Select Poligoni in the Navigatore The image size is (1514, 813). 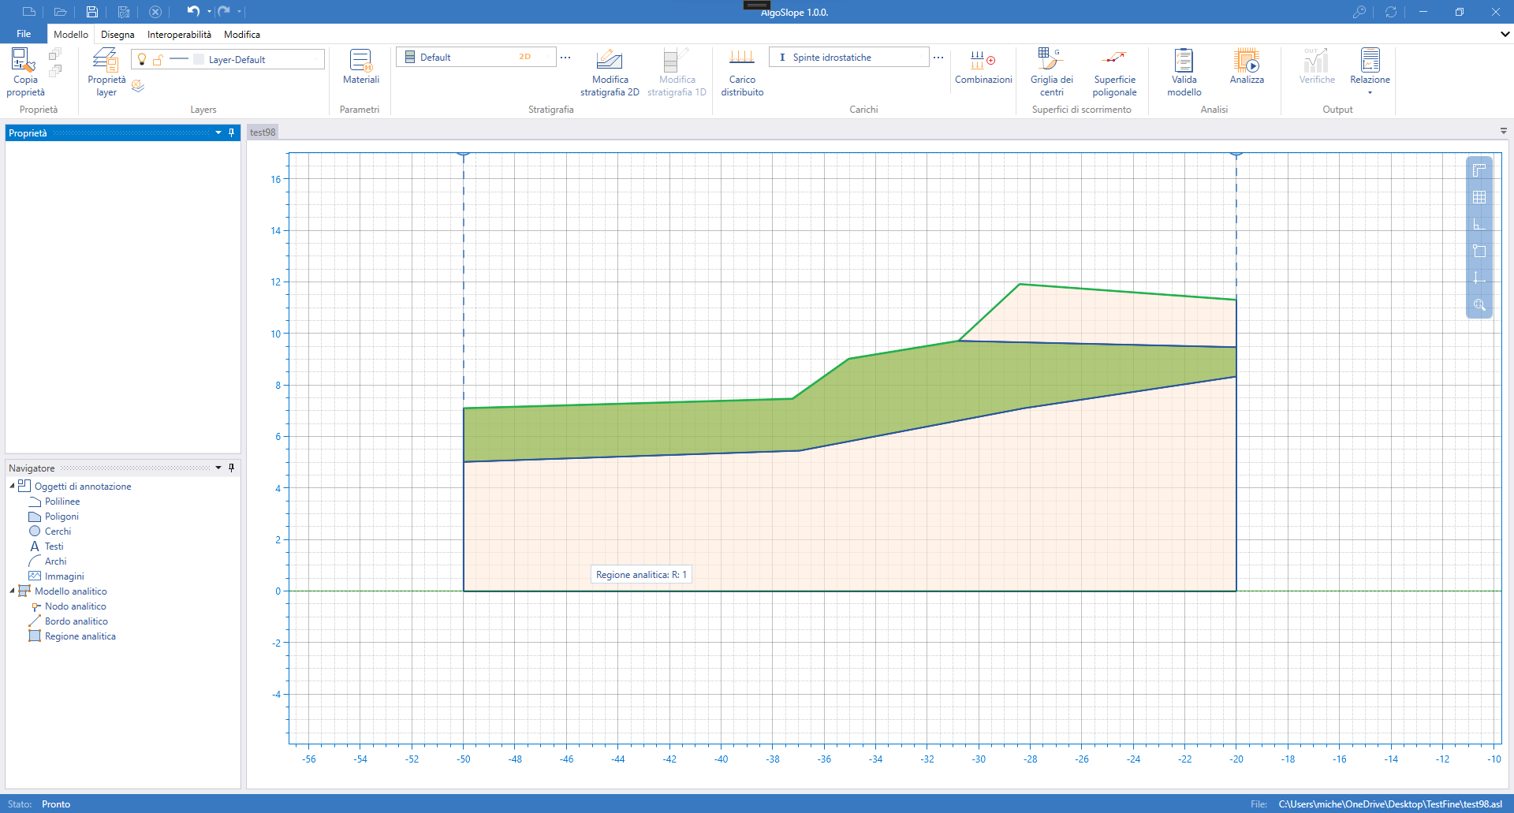click(x=62, y=517)
